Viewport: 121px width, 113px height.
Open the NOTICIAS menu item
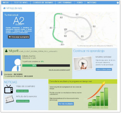click(92, 3)
